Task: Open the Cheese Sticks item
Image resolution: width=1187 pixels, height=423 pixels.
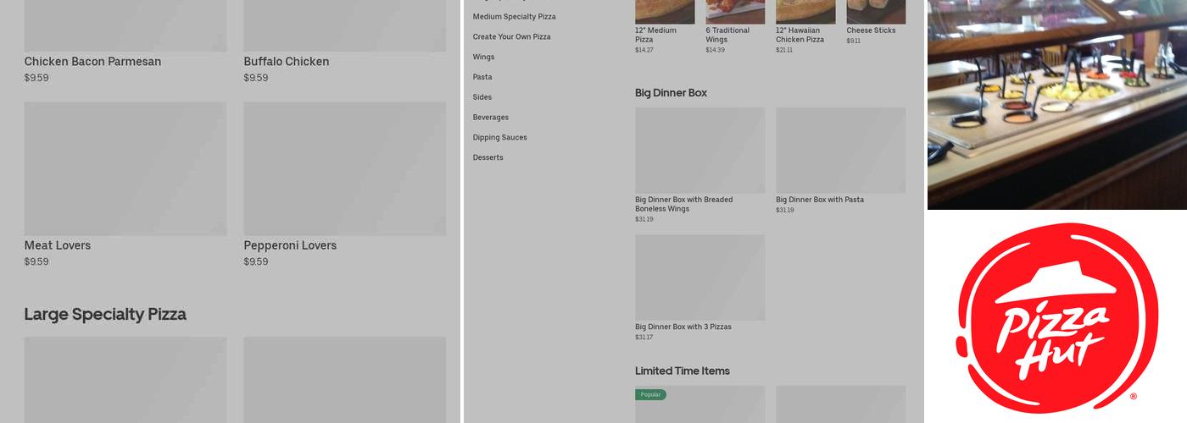Action: coord(871,30)
